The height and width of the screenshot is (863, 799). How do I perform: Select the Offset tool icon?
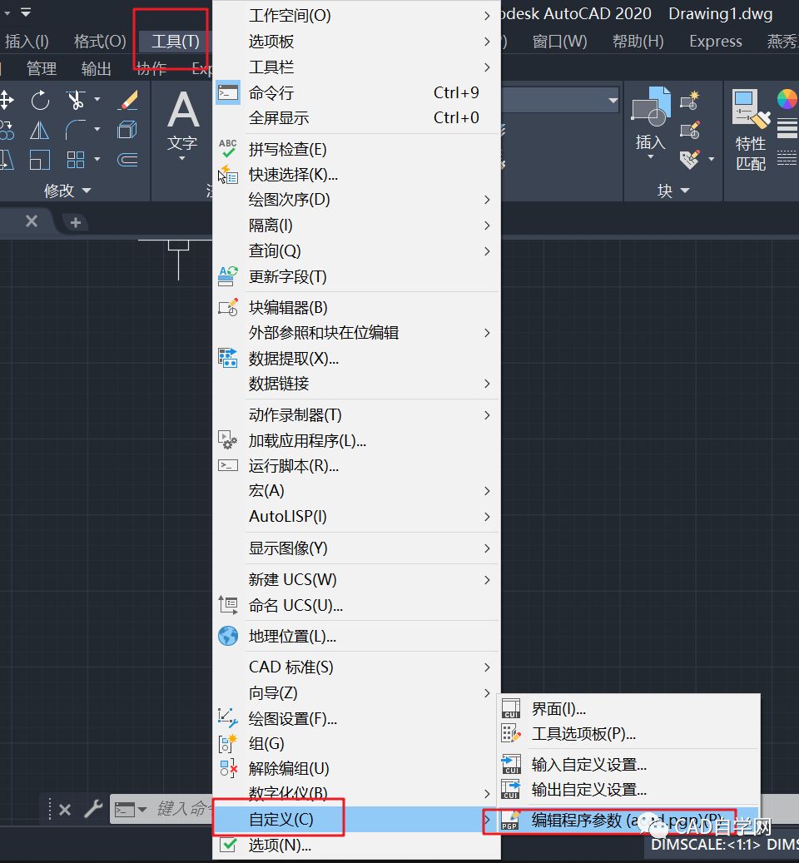click(x=127, y=160)
